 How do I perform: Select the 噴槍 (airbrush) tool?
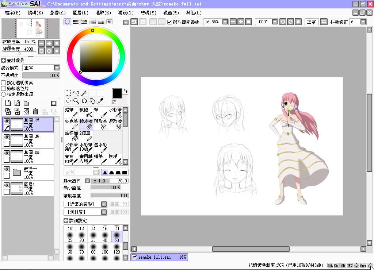tap(86, 112)
